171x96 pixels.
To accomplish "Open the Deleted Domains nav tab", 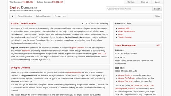I will (43, 16).
